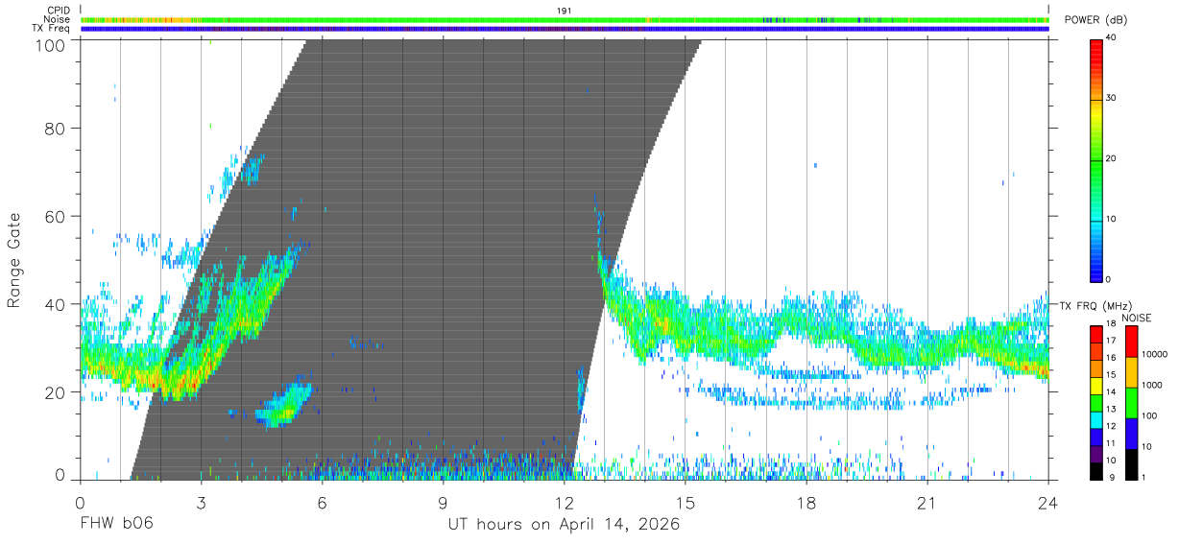Pick the blue 10-100 swatch in NOISE legend

tap(1131, 434)
